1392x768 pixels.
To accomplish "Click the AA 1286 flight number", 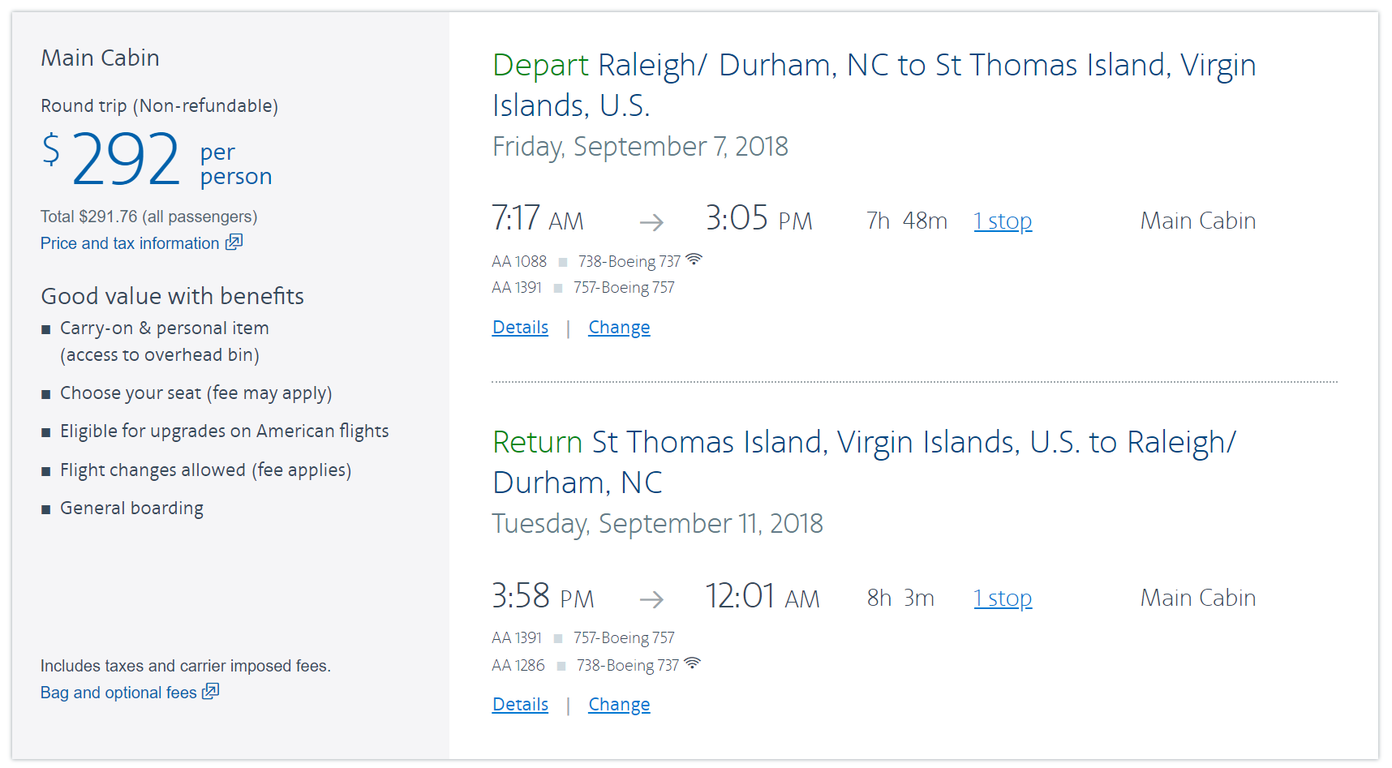I will click(518, 665).
